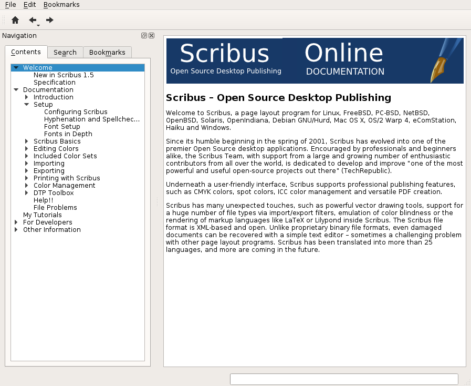The width and height of the screenshot is (471, 386).
Task: Click the Home toolbar icon
Action: pos(15,20)
